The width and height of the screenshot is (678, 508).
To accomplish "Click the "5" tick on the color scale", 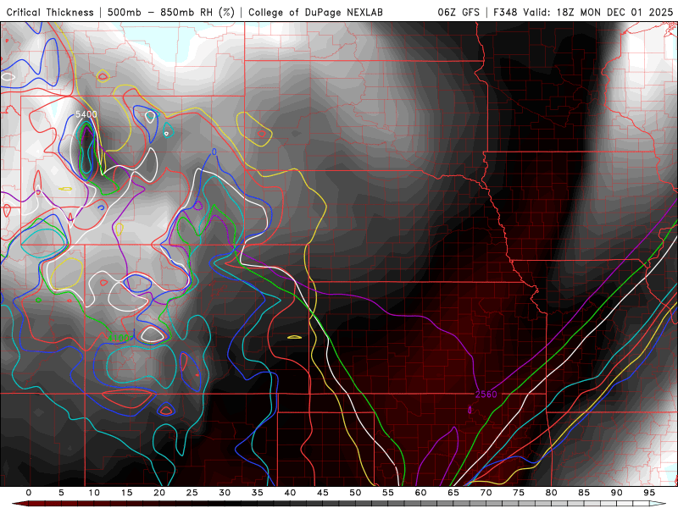I will [61, 493].
